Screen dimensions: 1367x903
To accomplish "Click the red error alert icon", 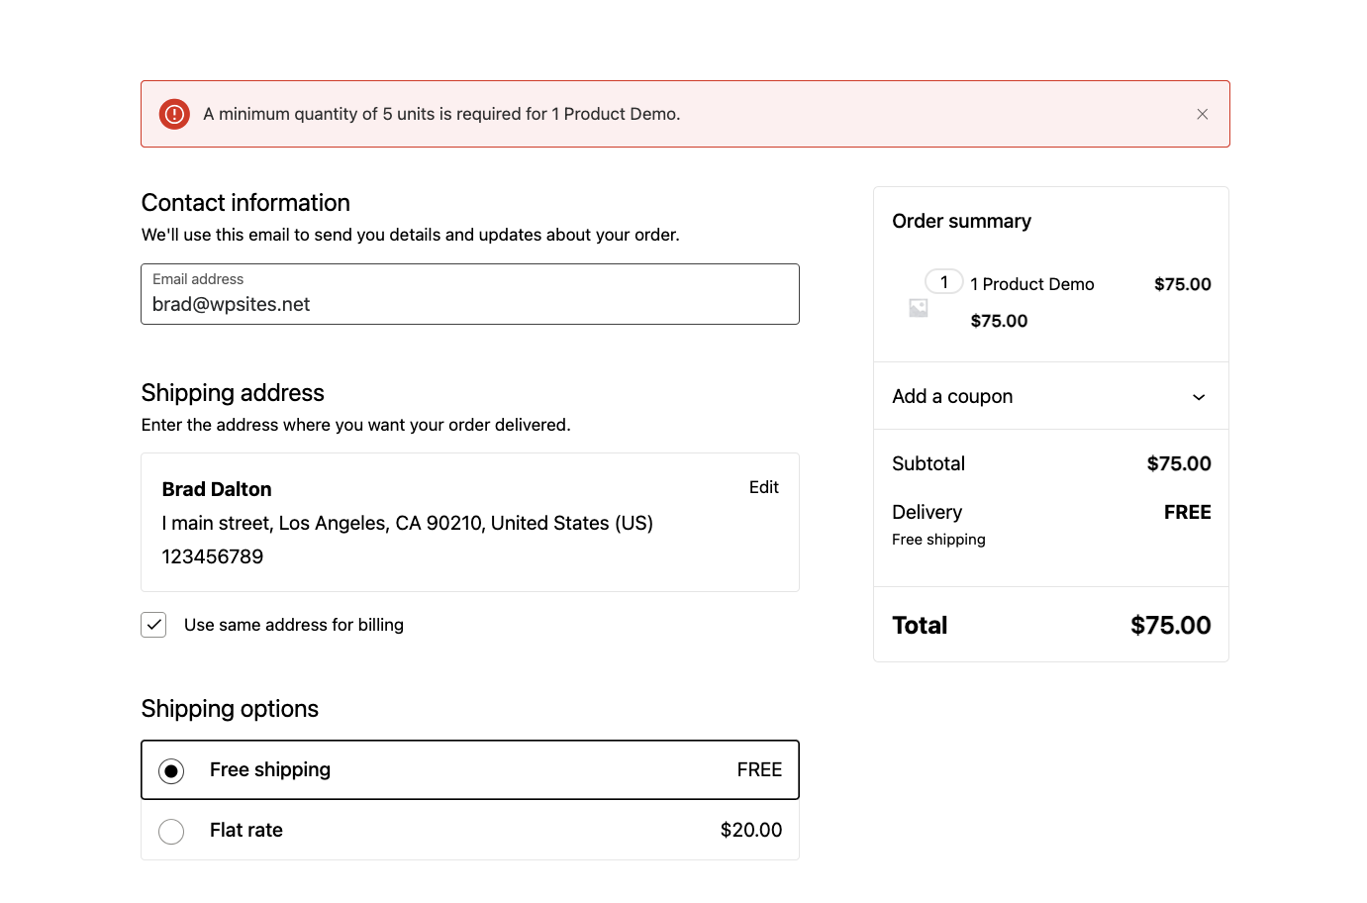I will coord(174,114).
